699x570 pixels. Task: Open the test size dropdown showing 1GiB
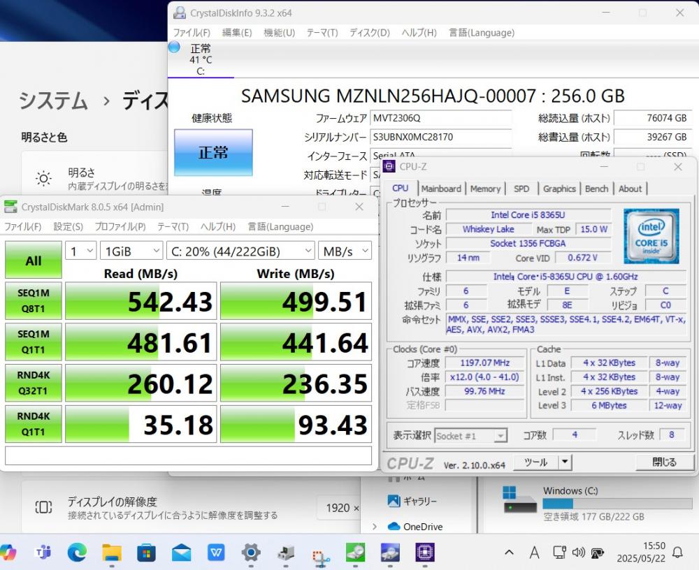tap(131, 251)
